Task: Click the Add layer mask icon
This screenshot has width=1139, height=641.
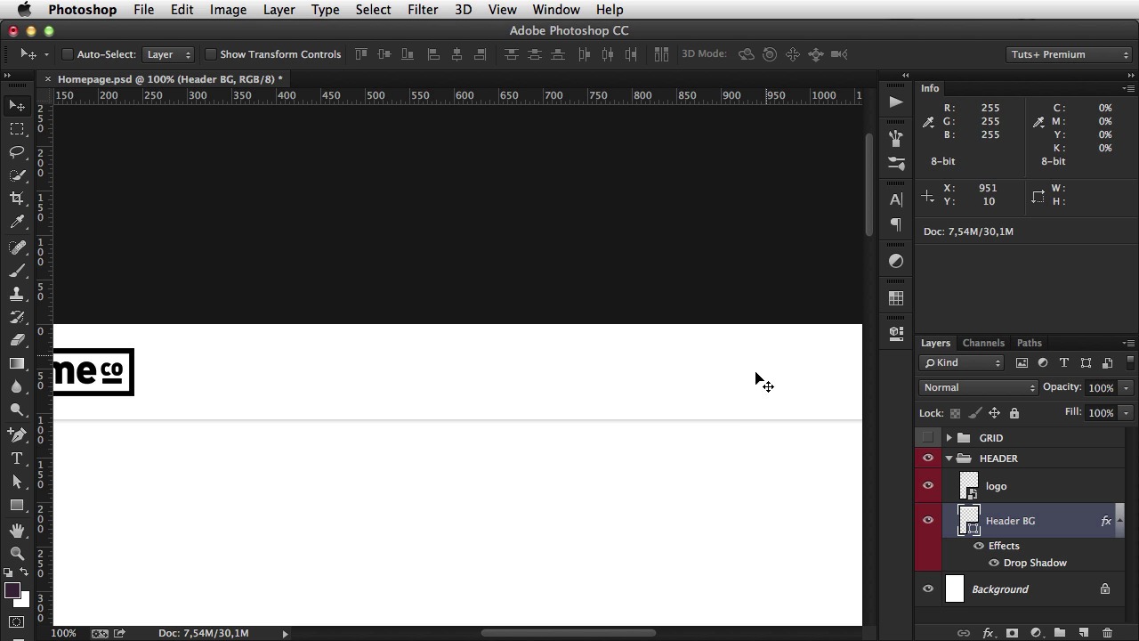Action: point(1012,633)
